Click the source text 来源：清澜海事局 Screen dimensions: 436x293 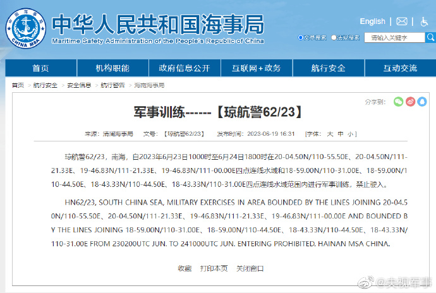click(109, 134)
